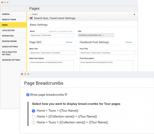The height and width of the screenshot is (134, 154).
Task: Focus the Meta Title field
Action: click(x=53, y=53)
